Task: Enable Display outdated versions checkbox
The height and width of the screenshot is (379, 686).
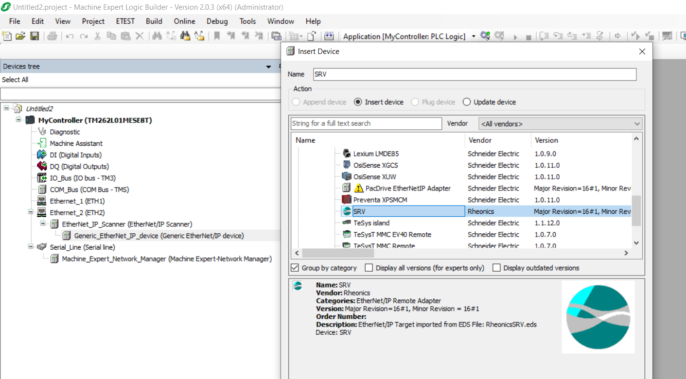Action: [496, 268]
